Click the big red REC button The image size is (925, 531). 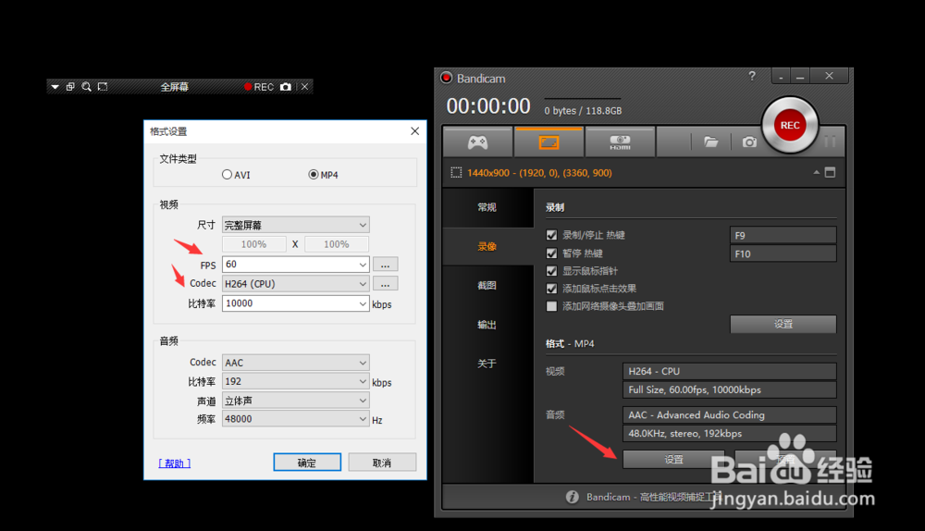point(790,125)
